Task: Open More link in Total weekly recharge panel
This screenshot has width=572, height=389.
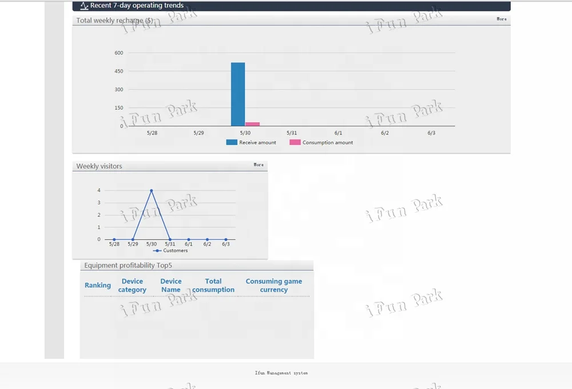Action: 501,19
